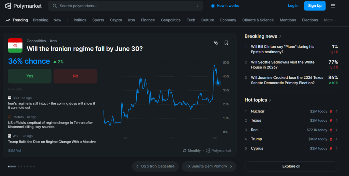Copy market link via chain icon
This screenshot has width=349, height=176.
[x=216, y=43]
